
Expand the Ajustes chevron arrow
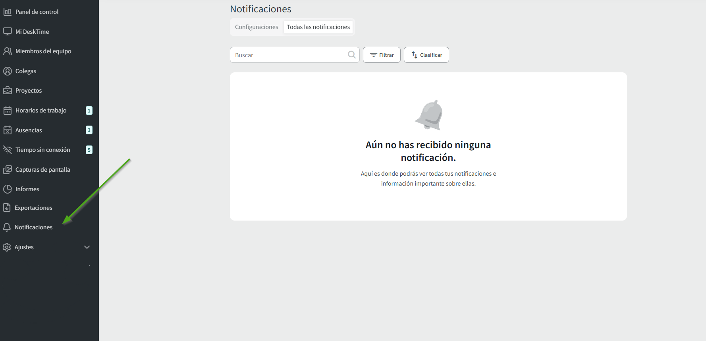[87, 247]
